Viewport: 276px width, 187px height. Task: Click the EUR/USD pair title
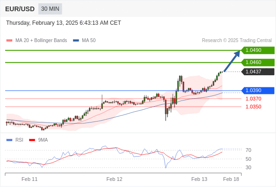pos(20,9)
